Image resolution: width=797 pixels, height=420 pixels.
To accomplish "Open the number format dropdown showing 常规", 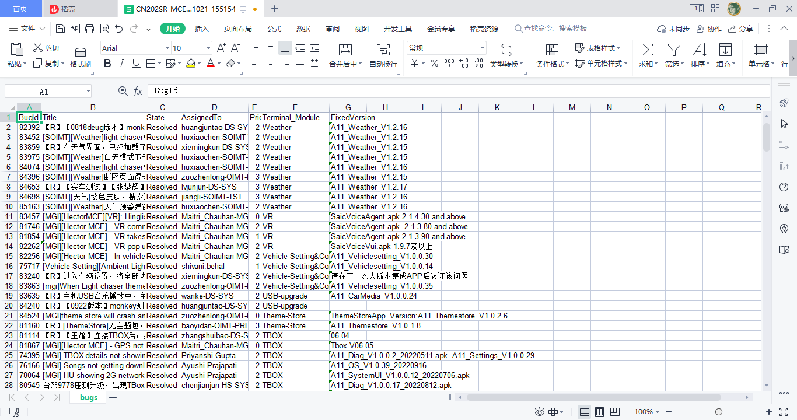I will point(483,48).
